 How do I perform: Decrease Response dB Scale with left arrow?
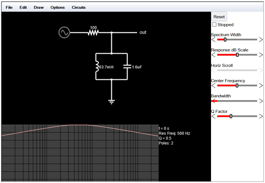pyautogui.click(x=213, y=55)
